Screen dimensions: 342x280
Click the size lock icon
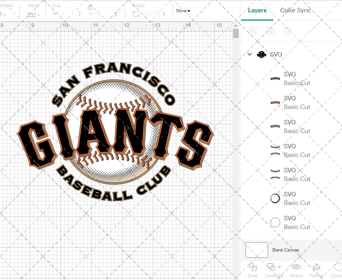click(x=90, y=7)
